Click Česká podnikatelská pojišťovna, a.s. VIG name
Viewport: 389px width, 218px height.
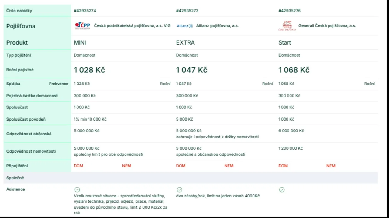[x=132, y=26]
